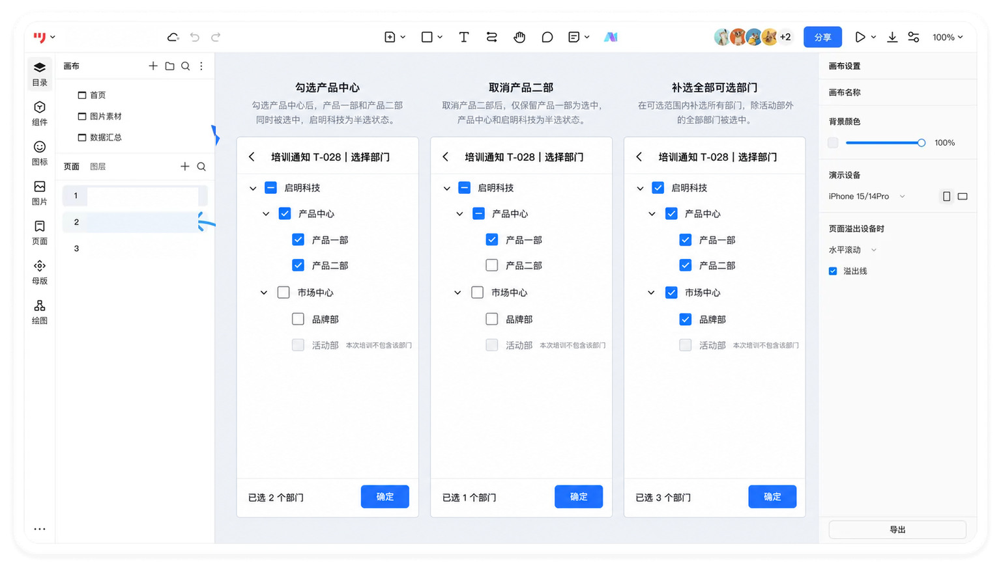1001x570 pixels.
Task: Open the 水平滚动 overflow dropdown
Action: click(852, 250)
